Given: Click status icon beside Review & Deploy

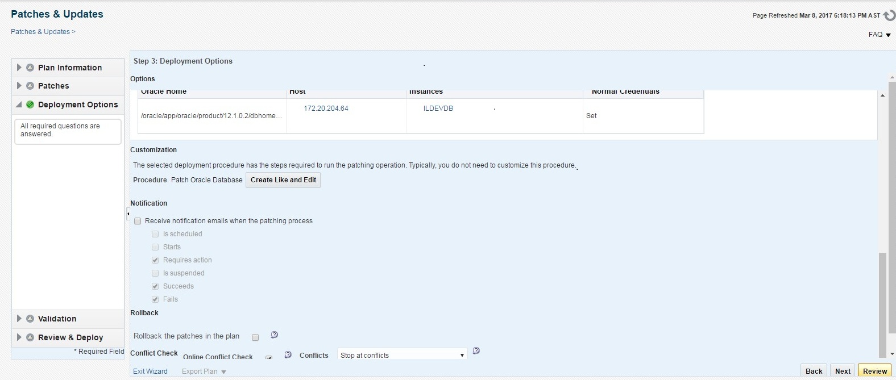Looking at the screenshot, I should click(30, 337).
